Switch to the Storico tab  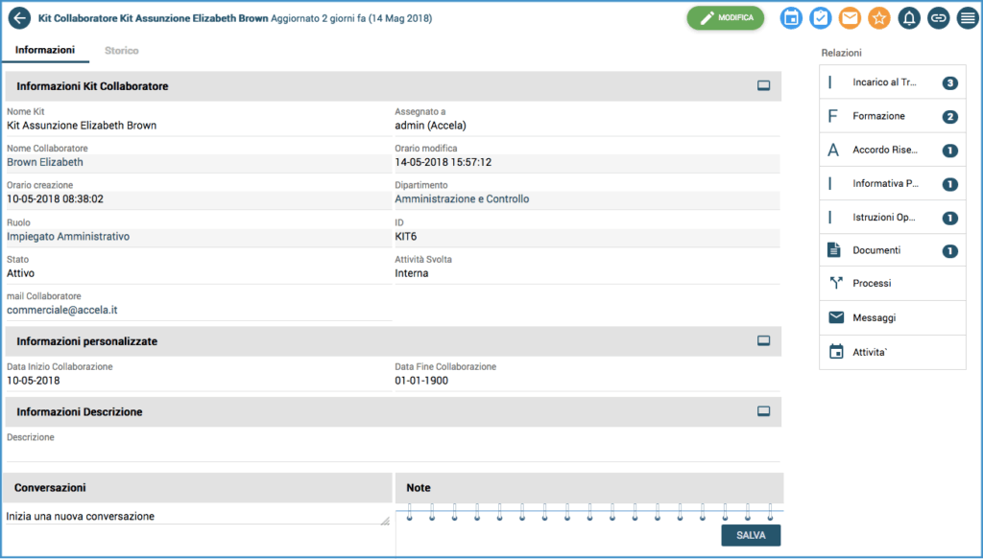tap(122, 51)
